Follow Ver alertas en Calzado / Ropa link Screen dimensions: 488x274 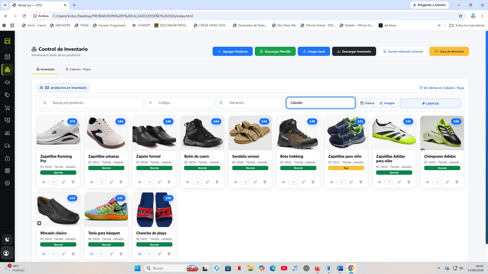pos(442,88)
